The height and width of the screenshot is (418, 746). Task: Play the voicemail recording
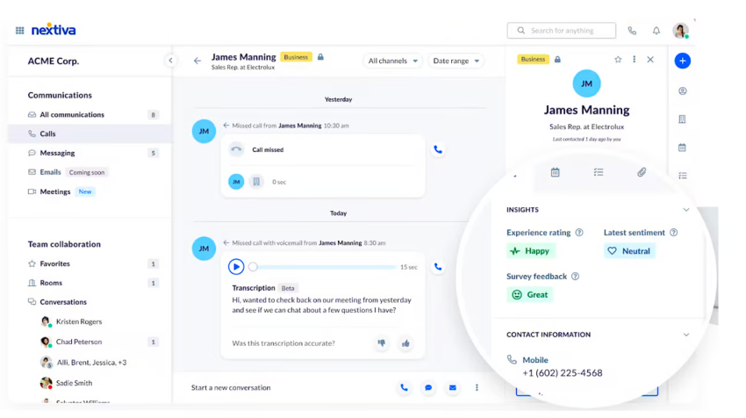tap(236, 267)
